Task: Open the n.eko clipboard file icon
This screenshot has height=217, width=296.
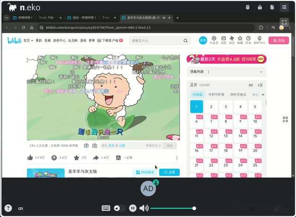Action: coord(272,7)
